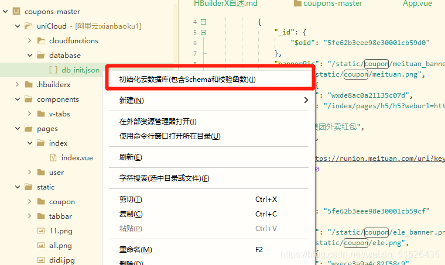Click the index folder icon
Image resolution: width=445 pixels, height=265 pixels.
point(41,143)
